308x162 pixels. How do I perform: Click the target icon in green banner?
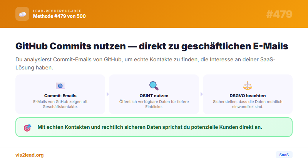(27, 128)
